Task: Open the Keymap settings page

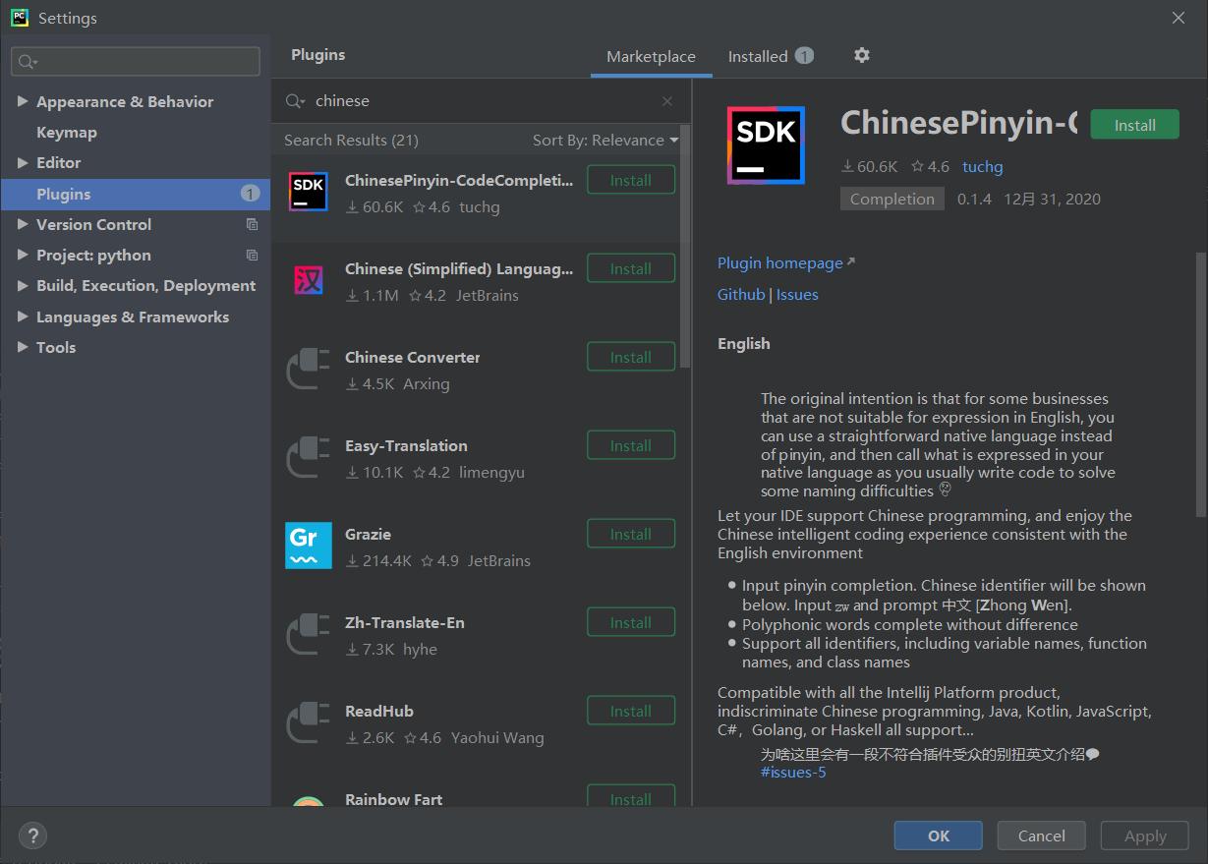Action: coord(67,132)
